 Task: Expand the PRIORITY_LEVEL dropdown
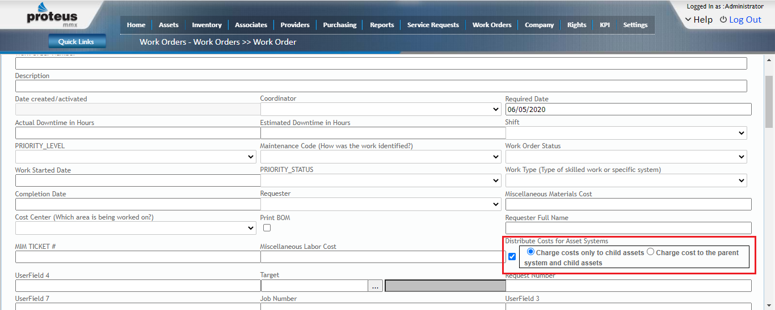click(x=136, y=157)
